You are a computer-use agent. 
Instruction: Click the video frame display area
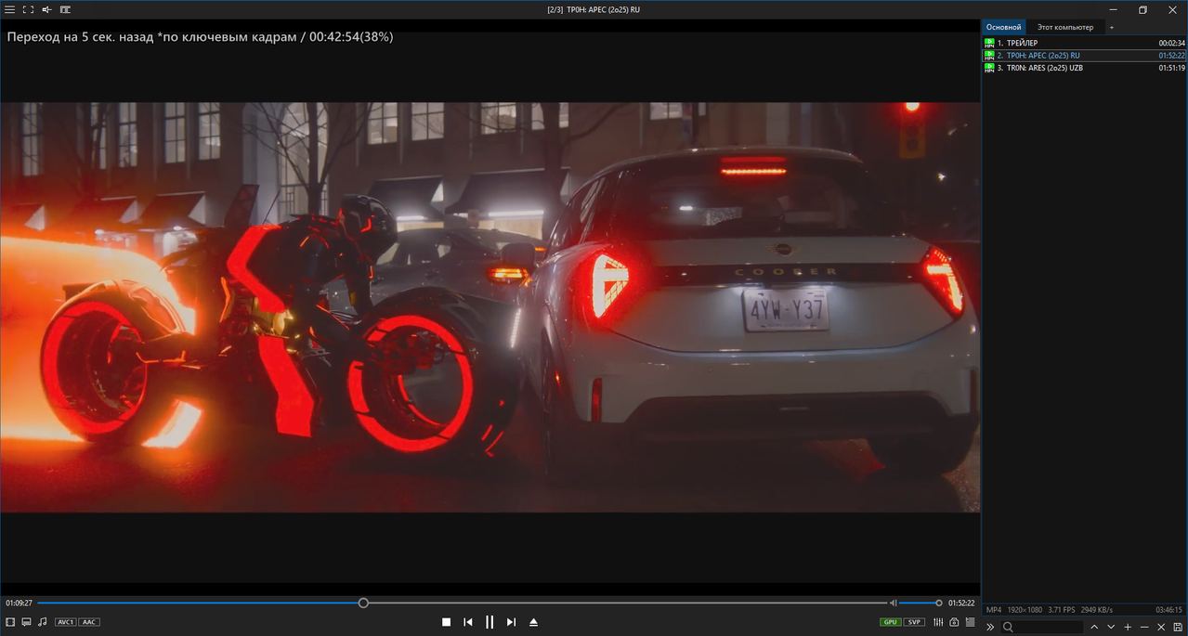pyautogui.click(x=490, y=306)
